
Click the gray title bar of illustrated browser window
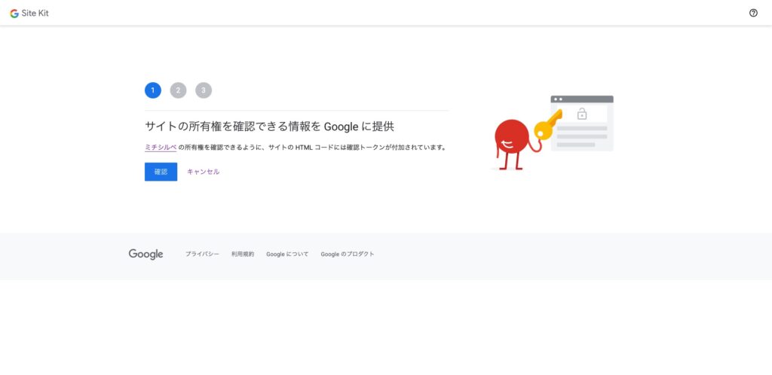[x=582, y=99]
